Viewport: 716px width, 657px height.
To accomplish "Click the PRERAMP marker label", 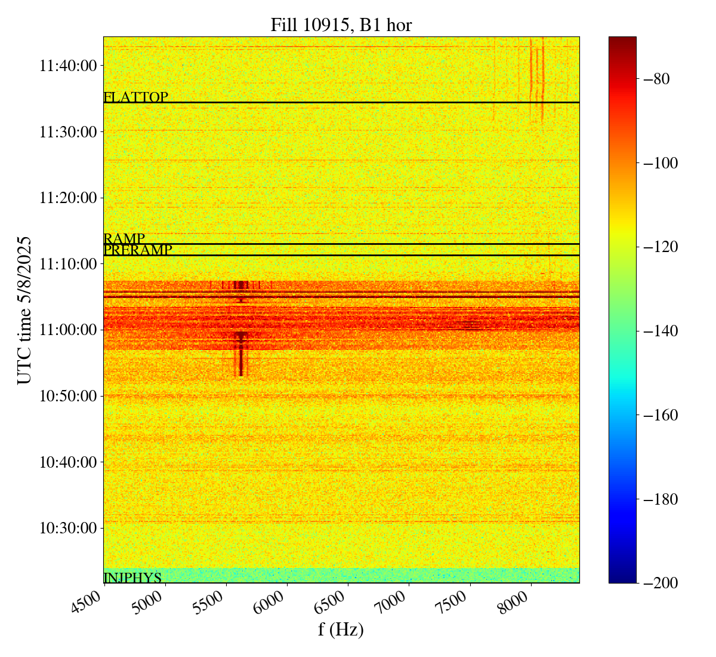I will point(138,250).
